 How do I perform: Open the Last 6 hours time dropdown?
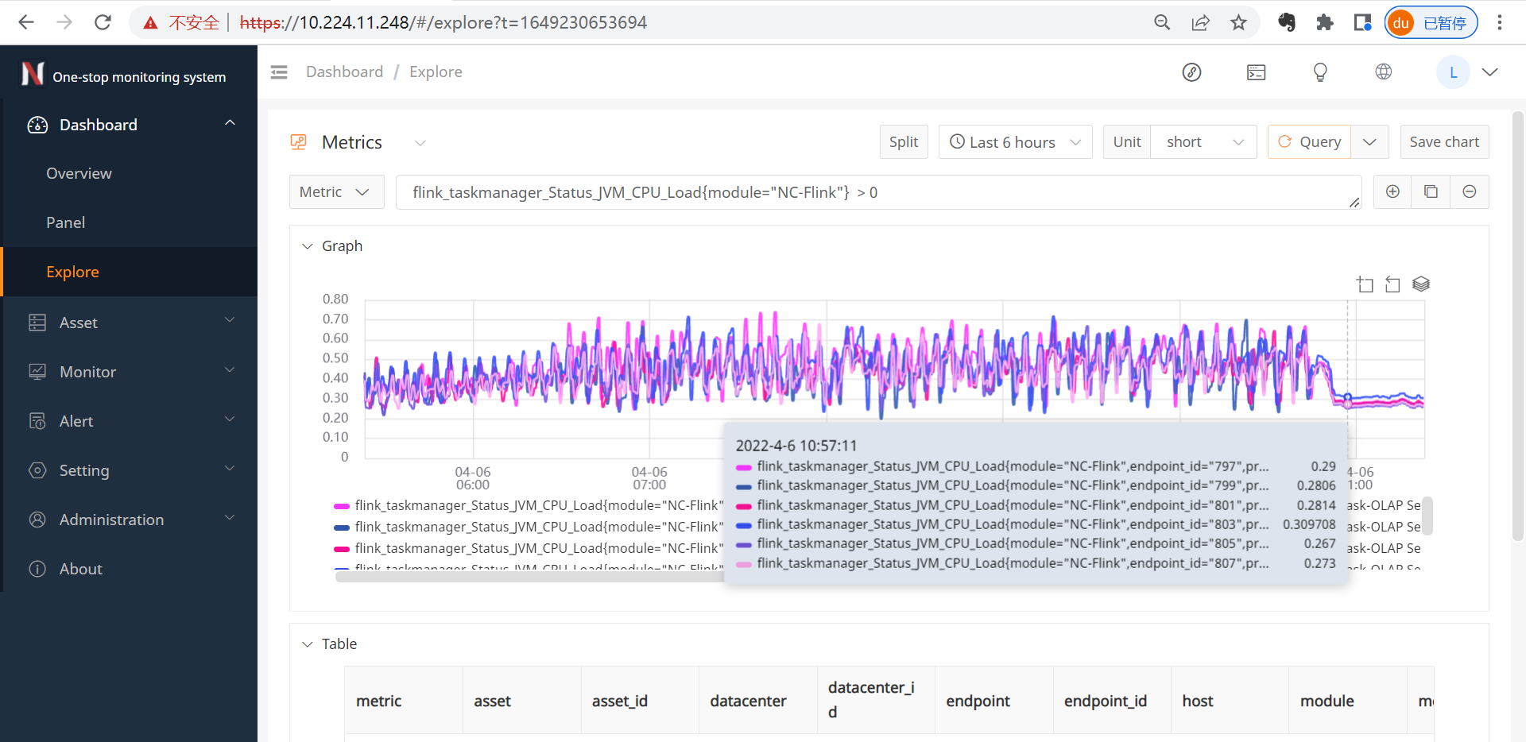tap(1015, 142)
